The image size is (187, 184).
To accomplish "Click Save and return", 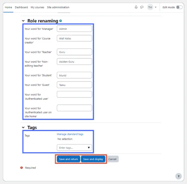I will 69,159.
